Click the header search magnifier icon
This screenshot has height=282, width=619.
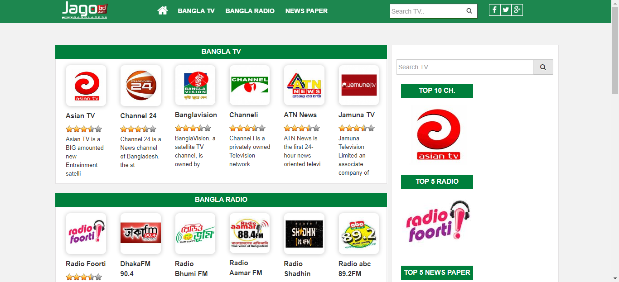point(469,11)
